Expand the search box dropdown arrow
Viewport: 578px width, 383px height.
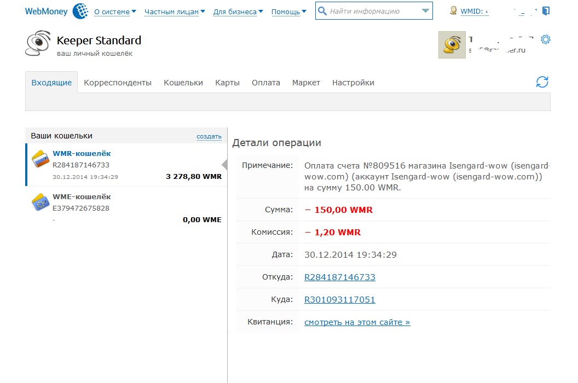click(x=425, y=11)
